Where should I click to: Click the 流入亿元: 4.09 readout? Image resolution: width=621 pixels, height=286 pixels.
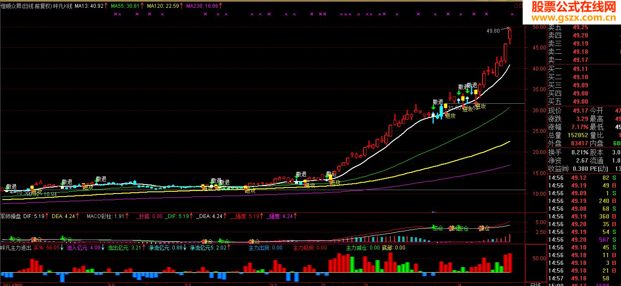coord(83,248)
